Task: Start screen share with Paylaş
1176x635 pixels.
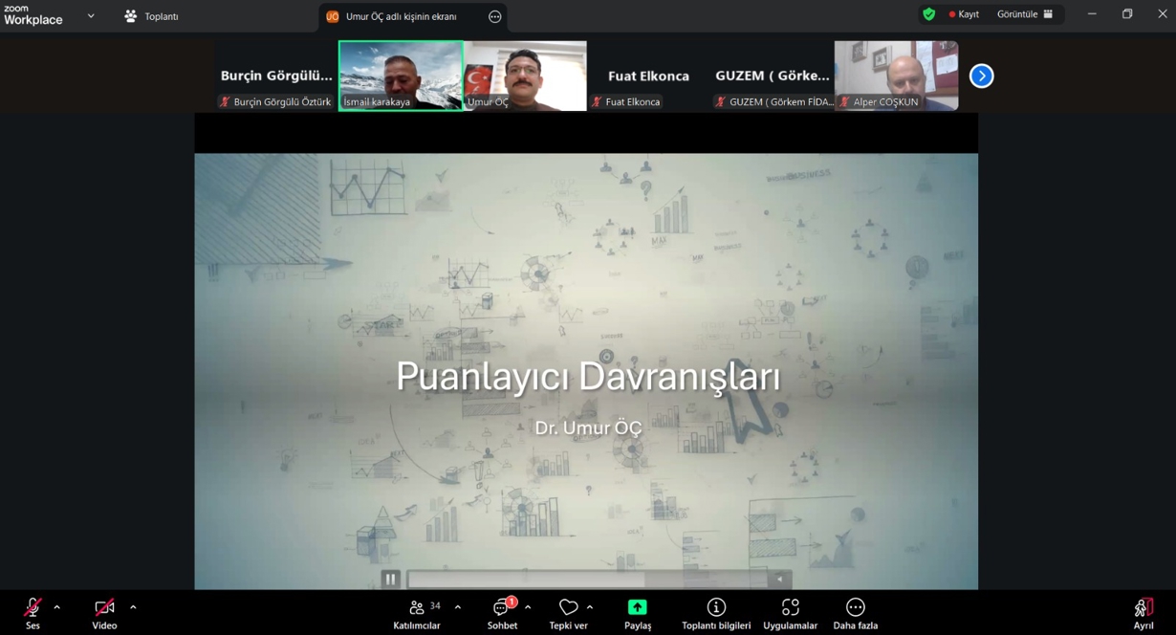Action: pyautogui.click(x=637, y=612)
